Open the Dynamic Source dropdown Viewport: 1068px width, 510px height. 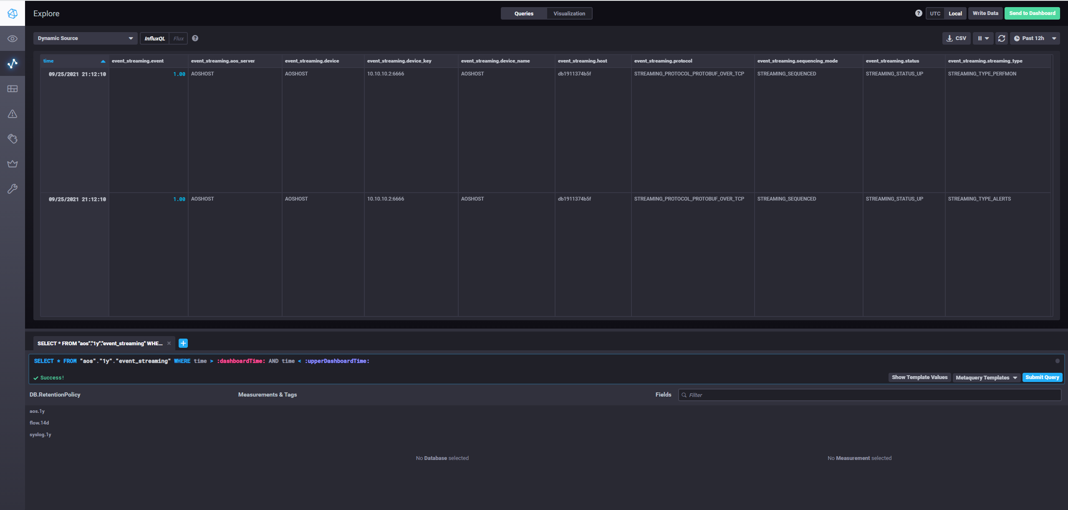(85, 38)
